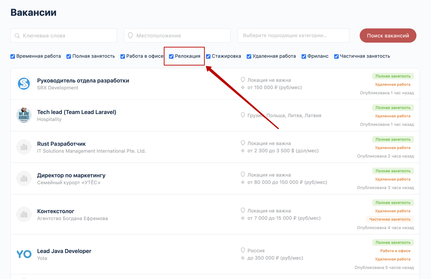Click the location pin icon in Местоположение field

click(x=130, y=35)
